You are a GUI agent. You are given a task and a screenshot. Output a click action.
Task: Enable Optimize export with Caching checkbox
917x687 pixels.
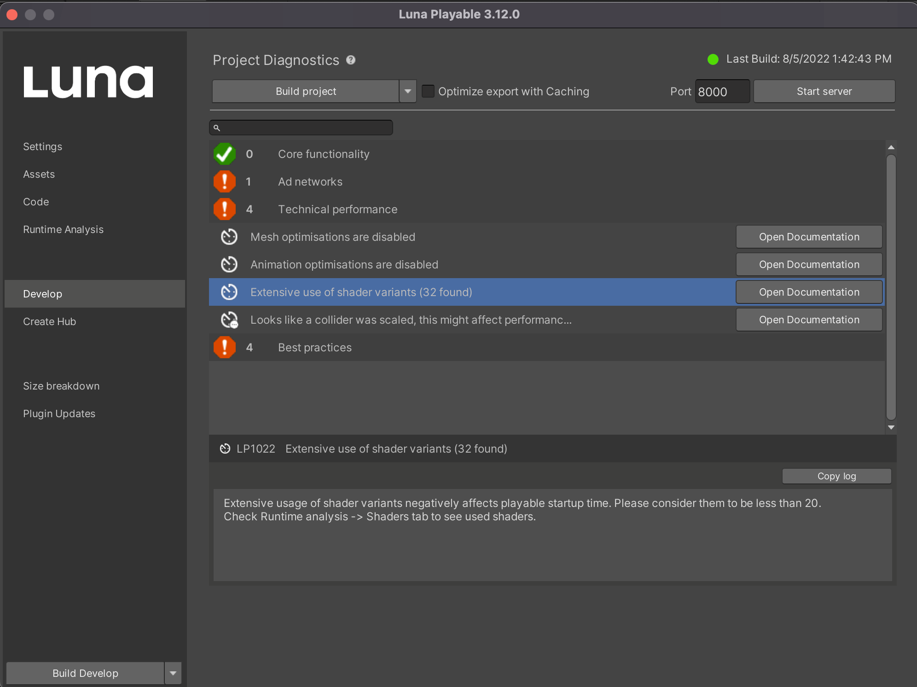[x=428, y=91]
